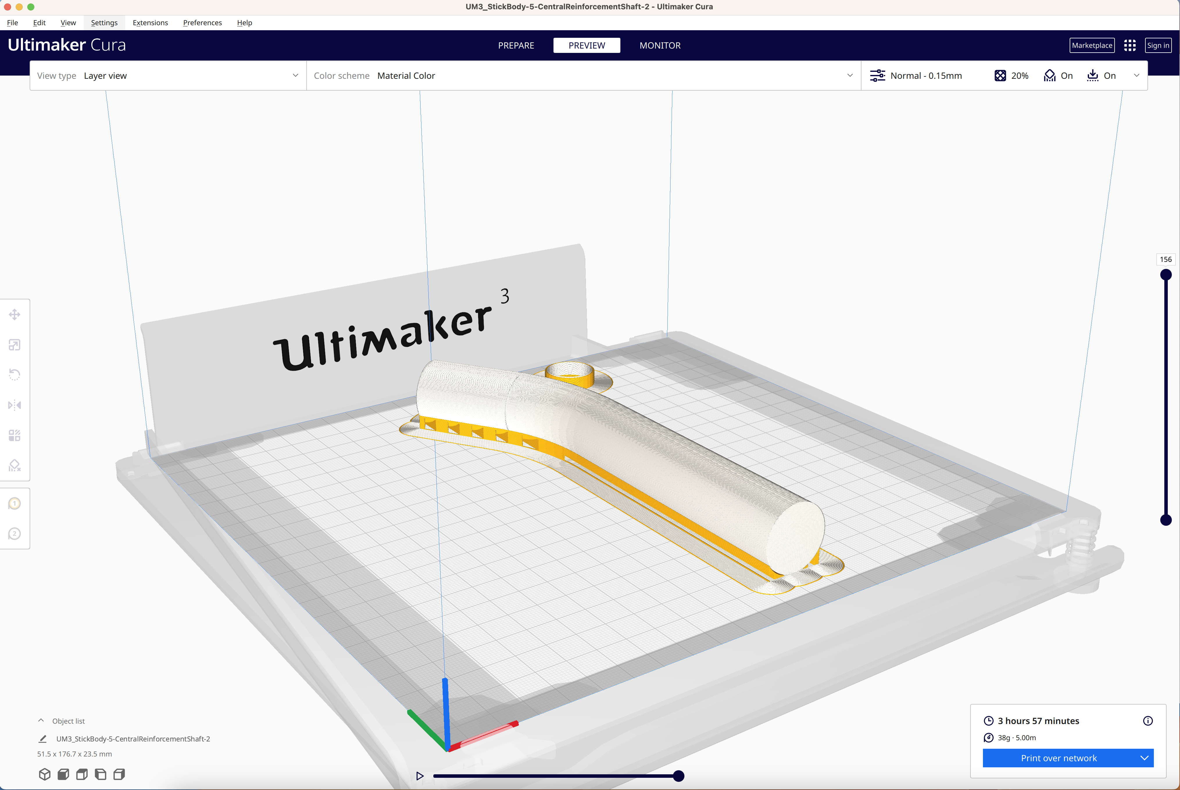Open the Edit menu
This screenshot has height=790, width=1180.
tap(39, 23)
